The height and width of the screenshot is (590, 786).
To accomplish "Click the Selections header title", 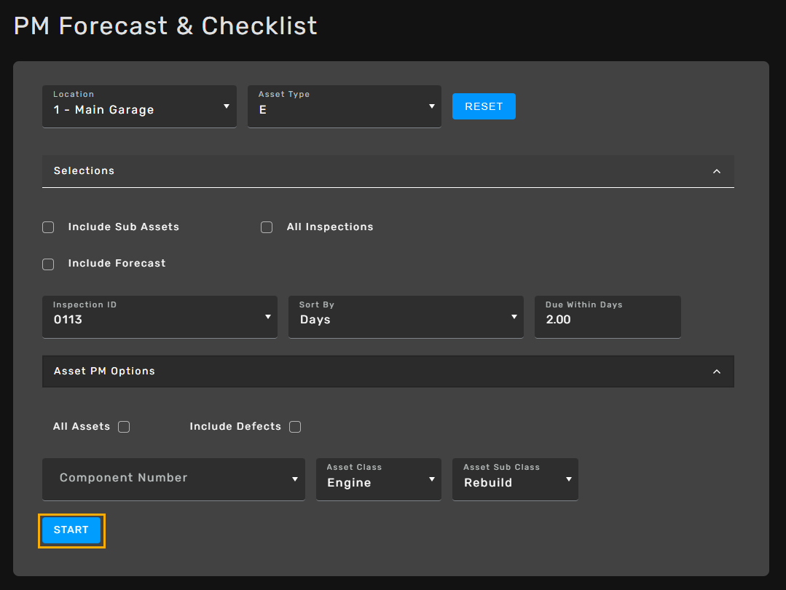I will pos(84,170).
